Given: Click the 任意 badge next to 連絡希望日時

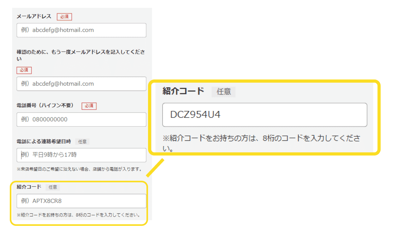Looking at the screenshot, I should [82, 142].
